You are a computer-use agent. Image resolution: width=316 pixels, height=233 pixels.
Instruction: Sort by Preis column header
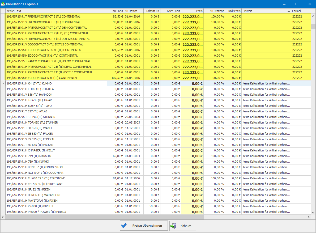pos(192,11)
